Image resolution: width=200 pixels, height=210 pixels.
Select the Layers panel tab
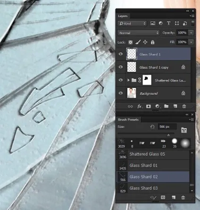[123, 16]
